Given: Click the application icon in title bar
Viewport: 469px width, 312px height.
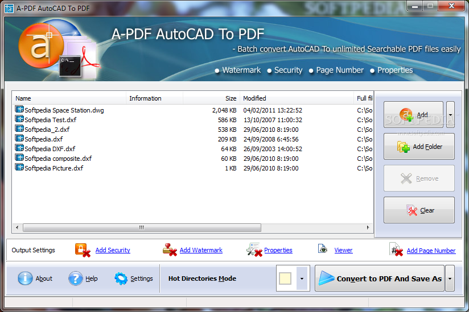Looking at the screenshot, I should pos(9,9).
